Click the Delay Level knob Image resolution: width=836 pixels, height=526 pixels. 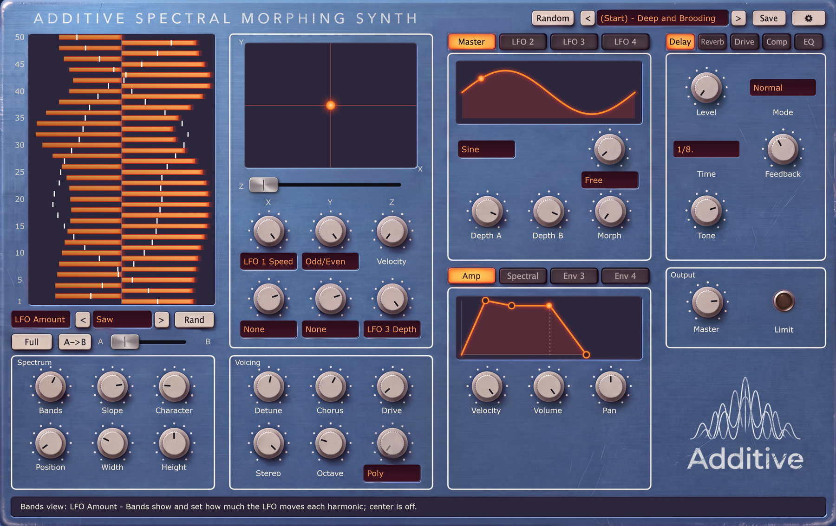(706, 88)
